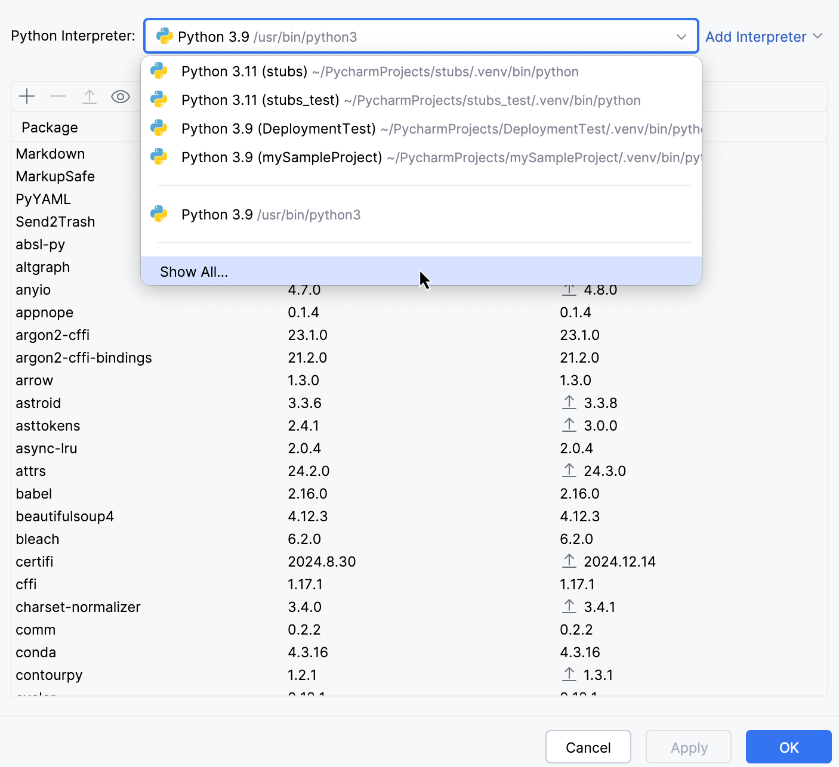Upgrade charset-normalizer to 3.4.1 via its arrow icon
This screenshot has width=839, height=767.
pos(569,606)
